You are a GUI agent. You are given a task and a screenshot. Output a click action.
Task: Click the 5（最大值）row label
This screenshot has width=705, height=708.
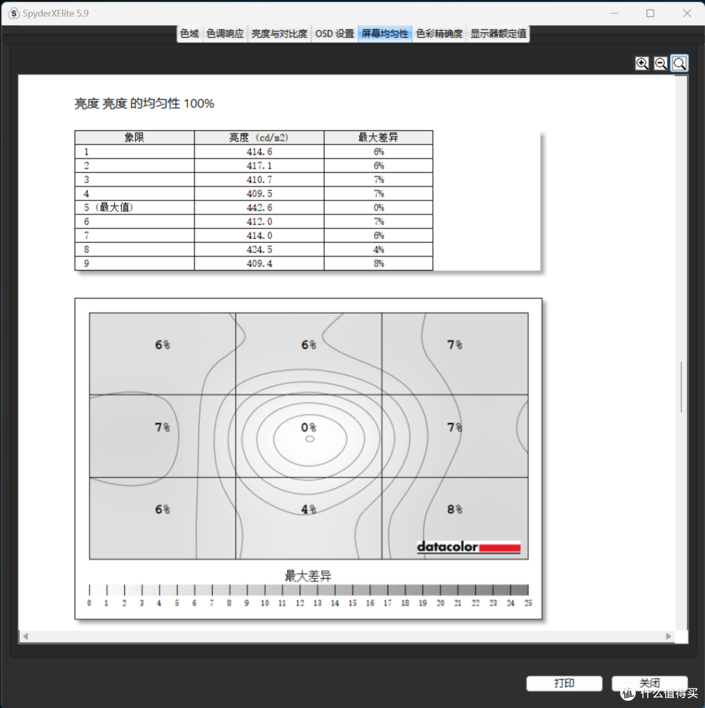[x=108, y=208]
